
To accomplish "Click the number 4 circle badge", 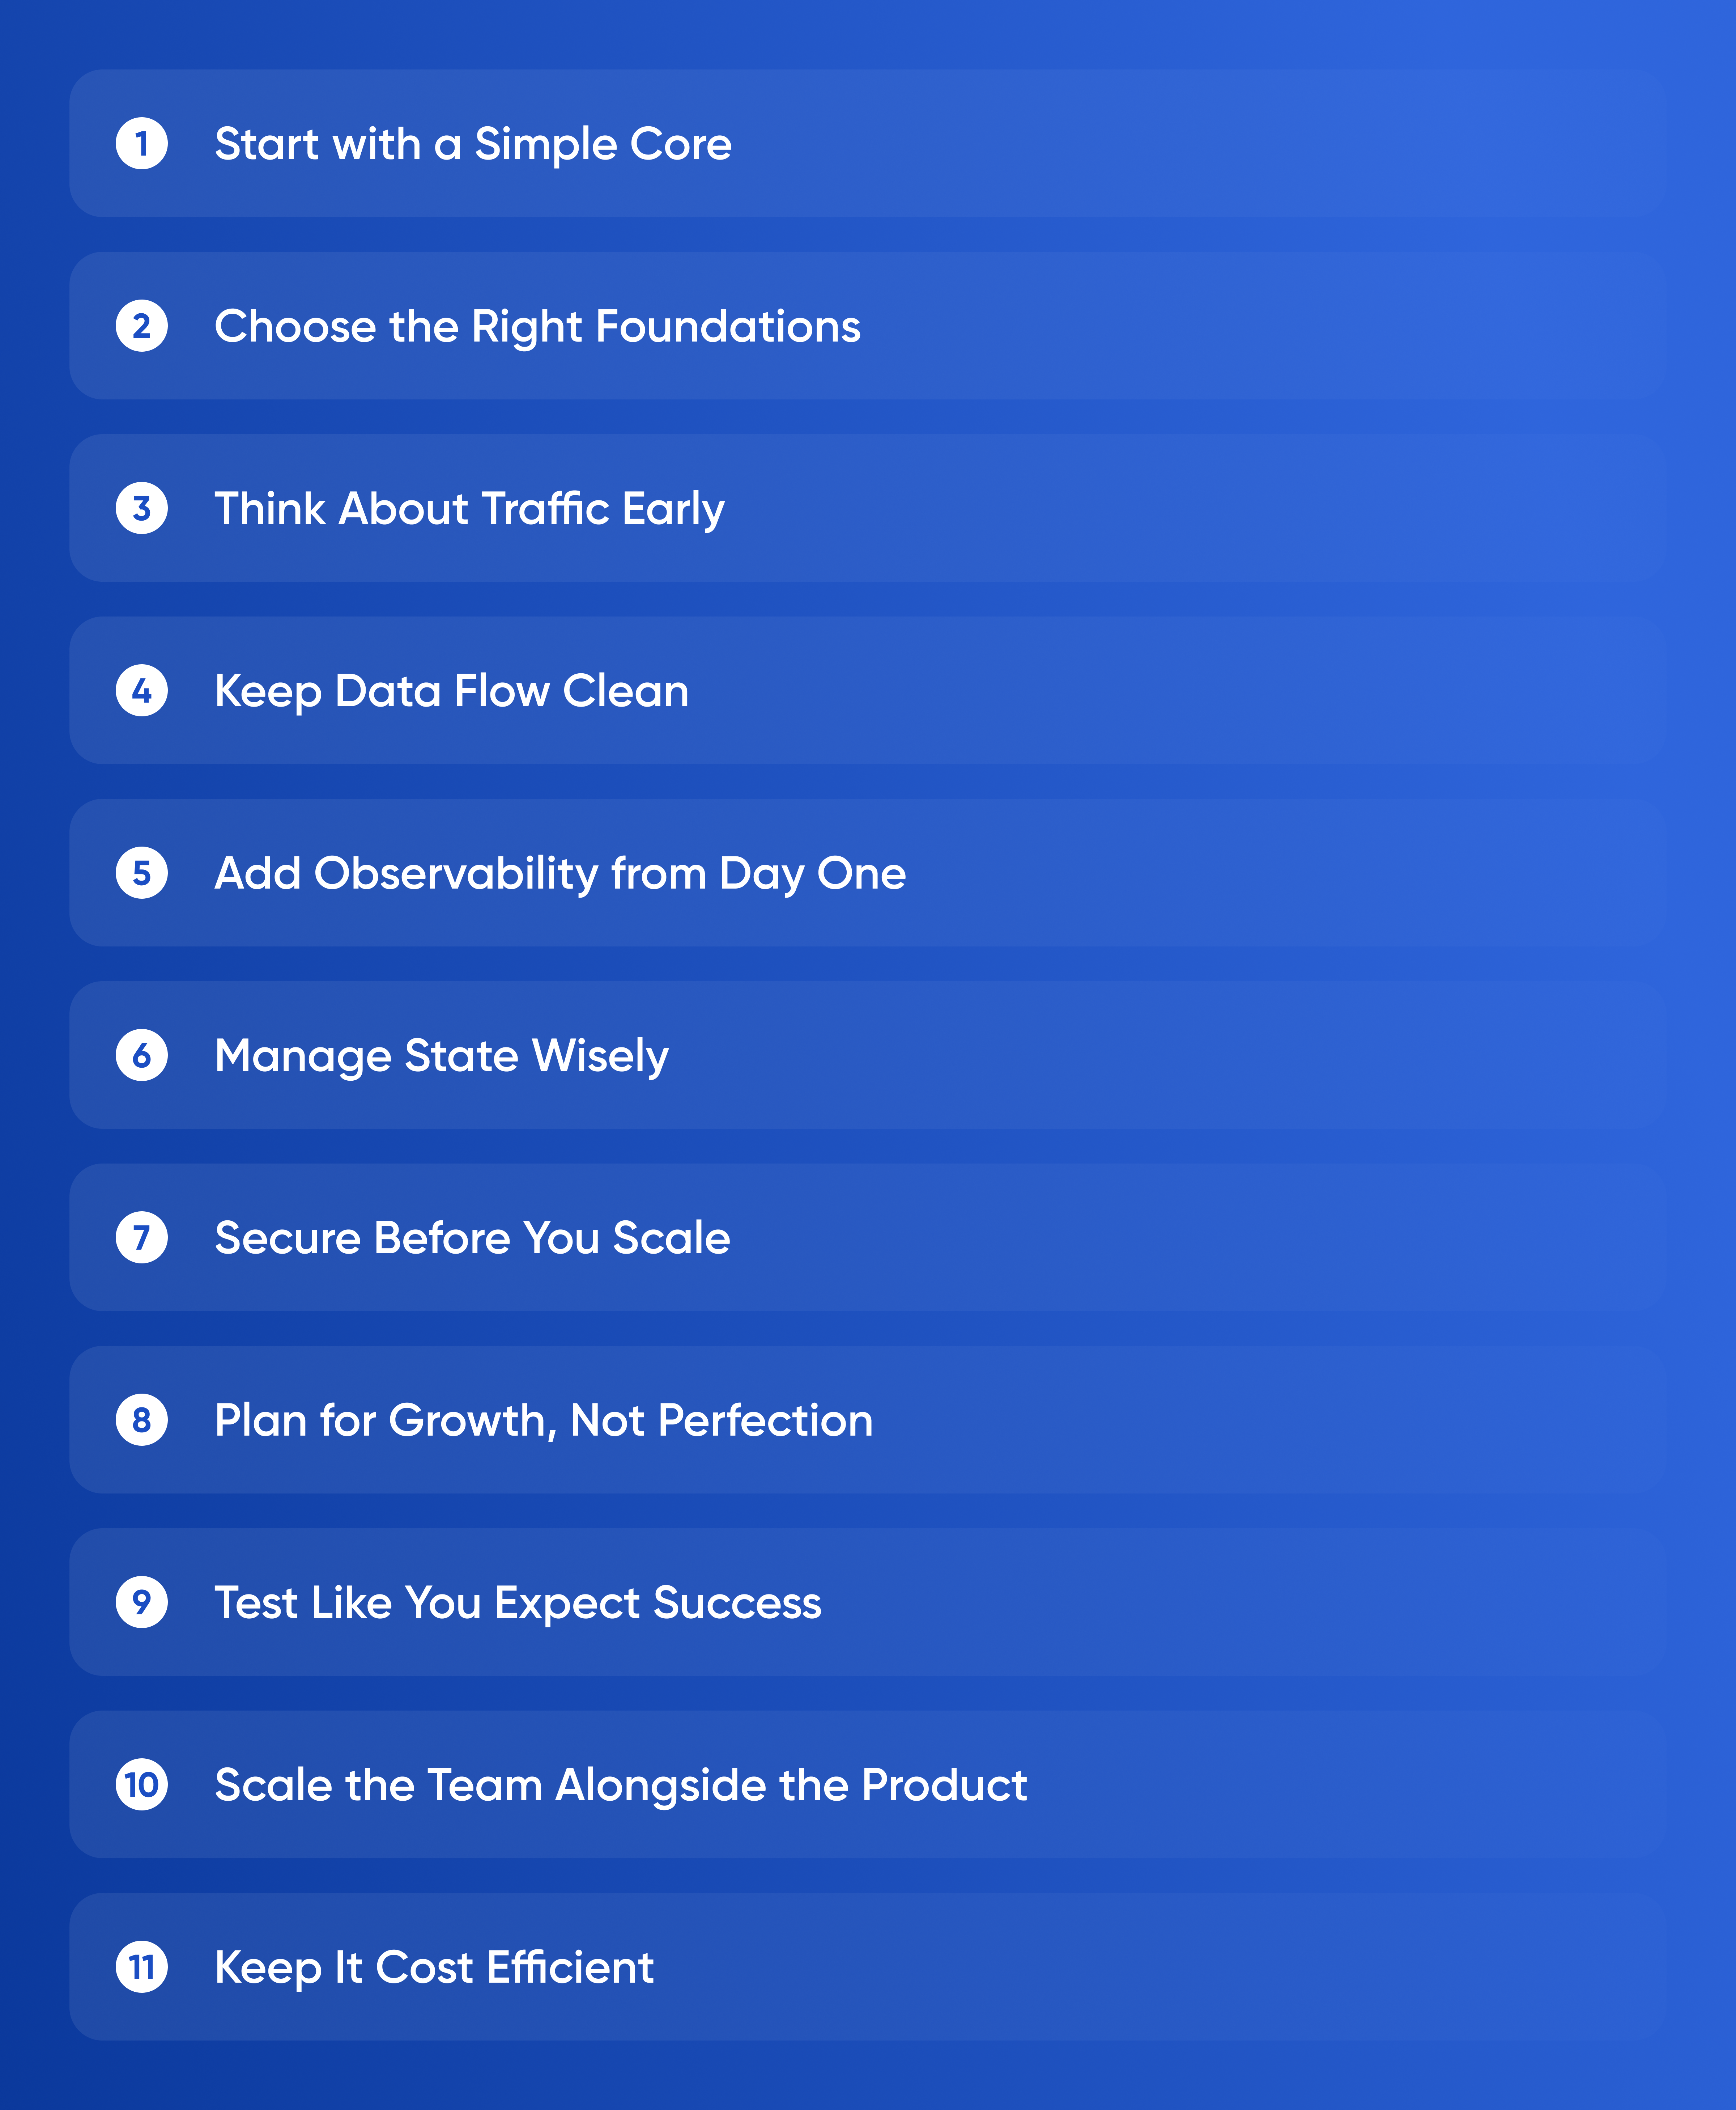I will (x=141, y=690).
